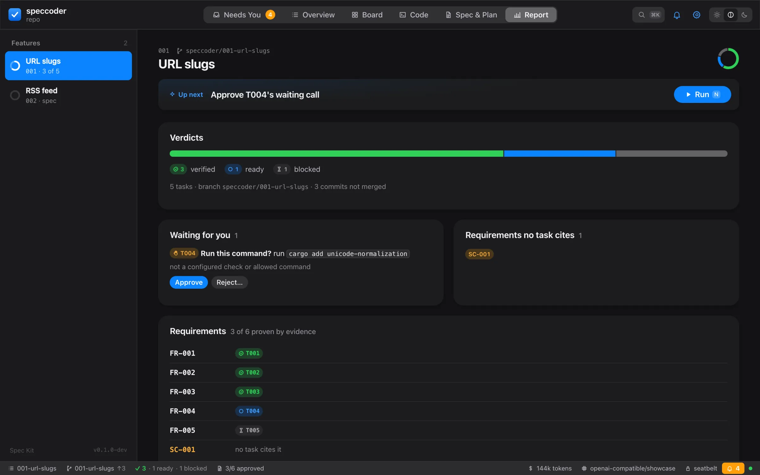Click the Reject... button
This screenshot has width=760, height=475.
coord(230,282)
